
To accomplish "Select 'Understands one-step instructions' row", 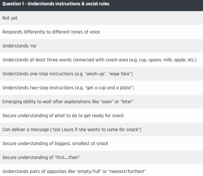I will [x=102, y=74].
